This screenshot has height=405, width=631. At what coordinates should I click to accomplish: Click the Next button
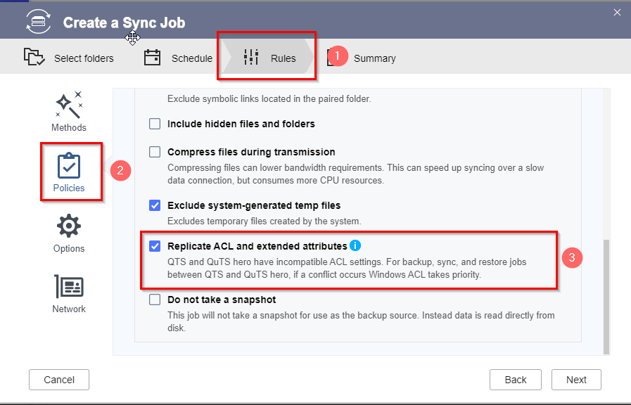tap(576, 380)
